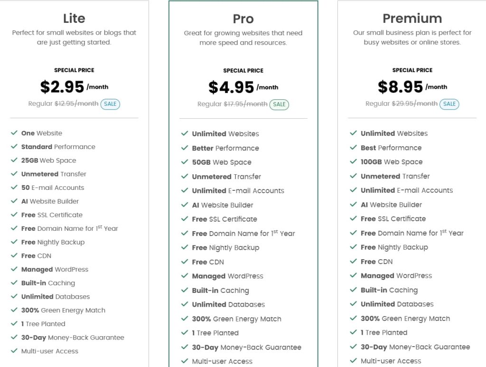This screenshot has width=486, height=367.
Task: Click the checkmark beside Lite's Free CDN
Action: tap(14, 255)
